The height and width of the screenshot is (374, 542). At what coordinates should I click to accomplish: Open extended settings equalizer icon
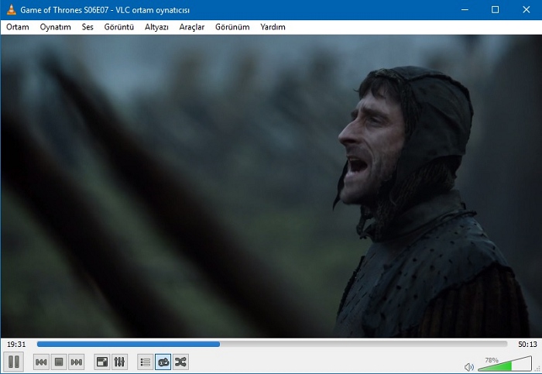119,362
